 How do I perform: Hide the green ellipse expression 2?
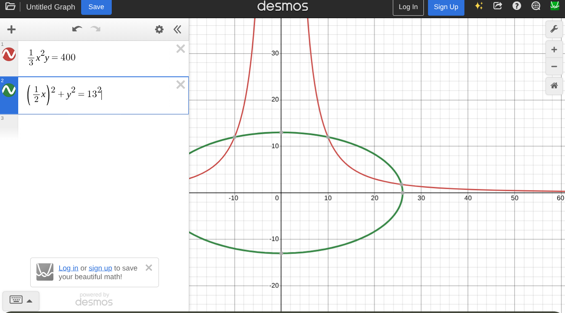coord(9,90)
